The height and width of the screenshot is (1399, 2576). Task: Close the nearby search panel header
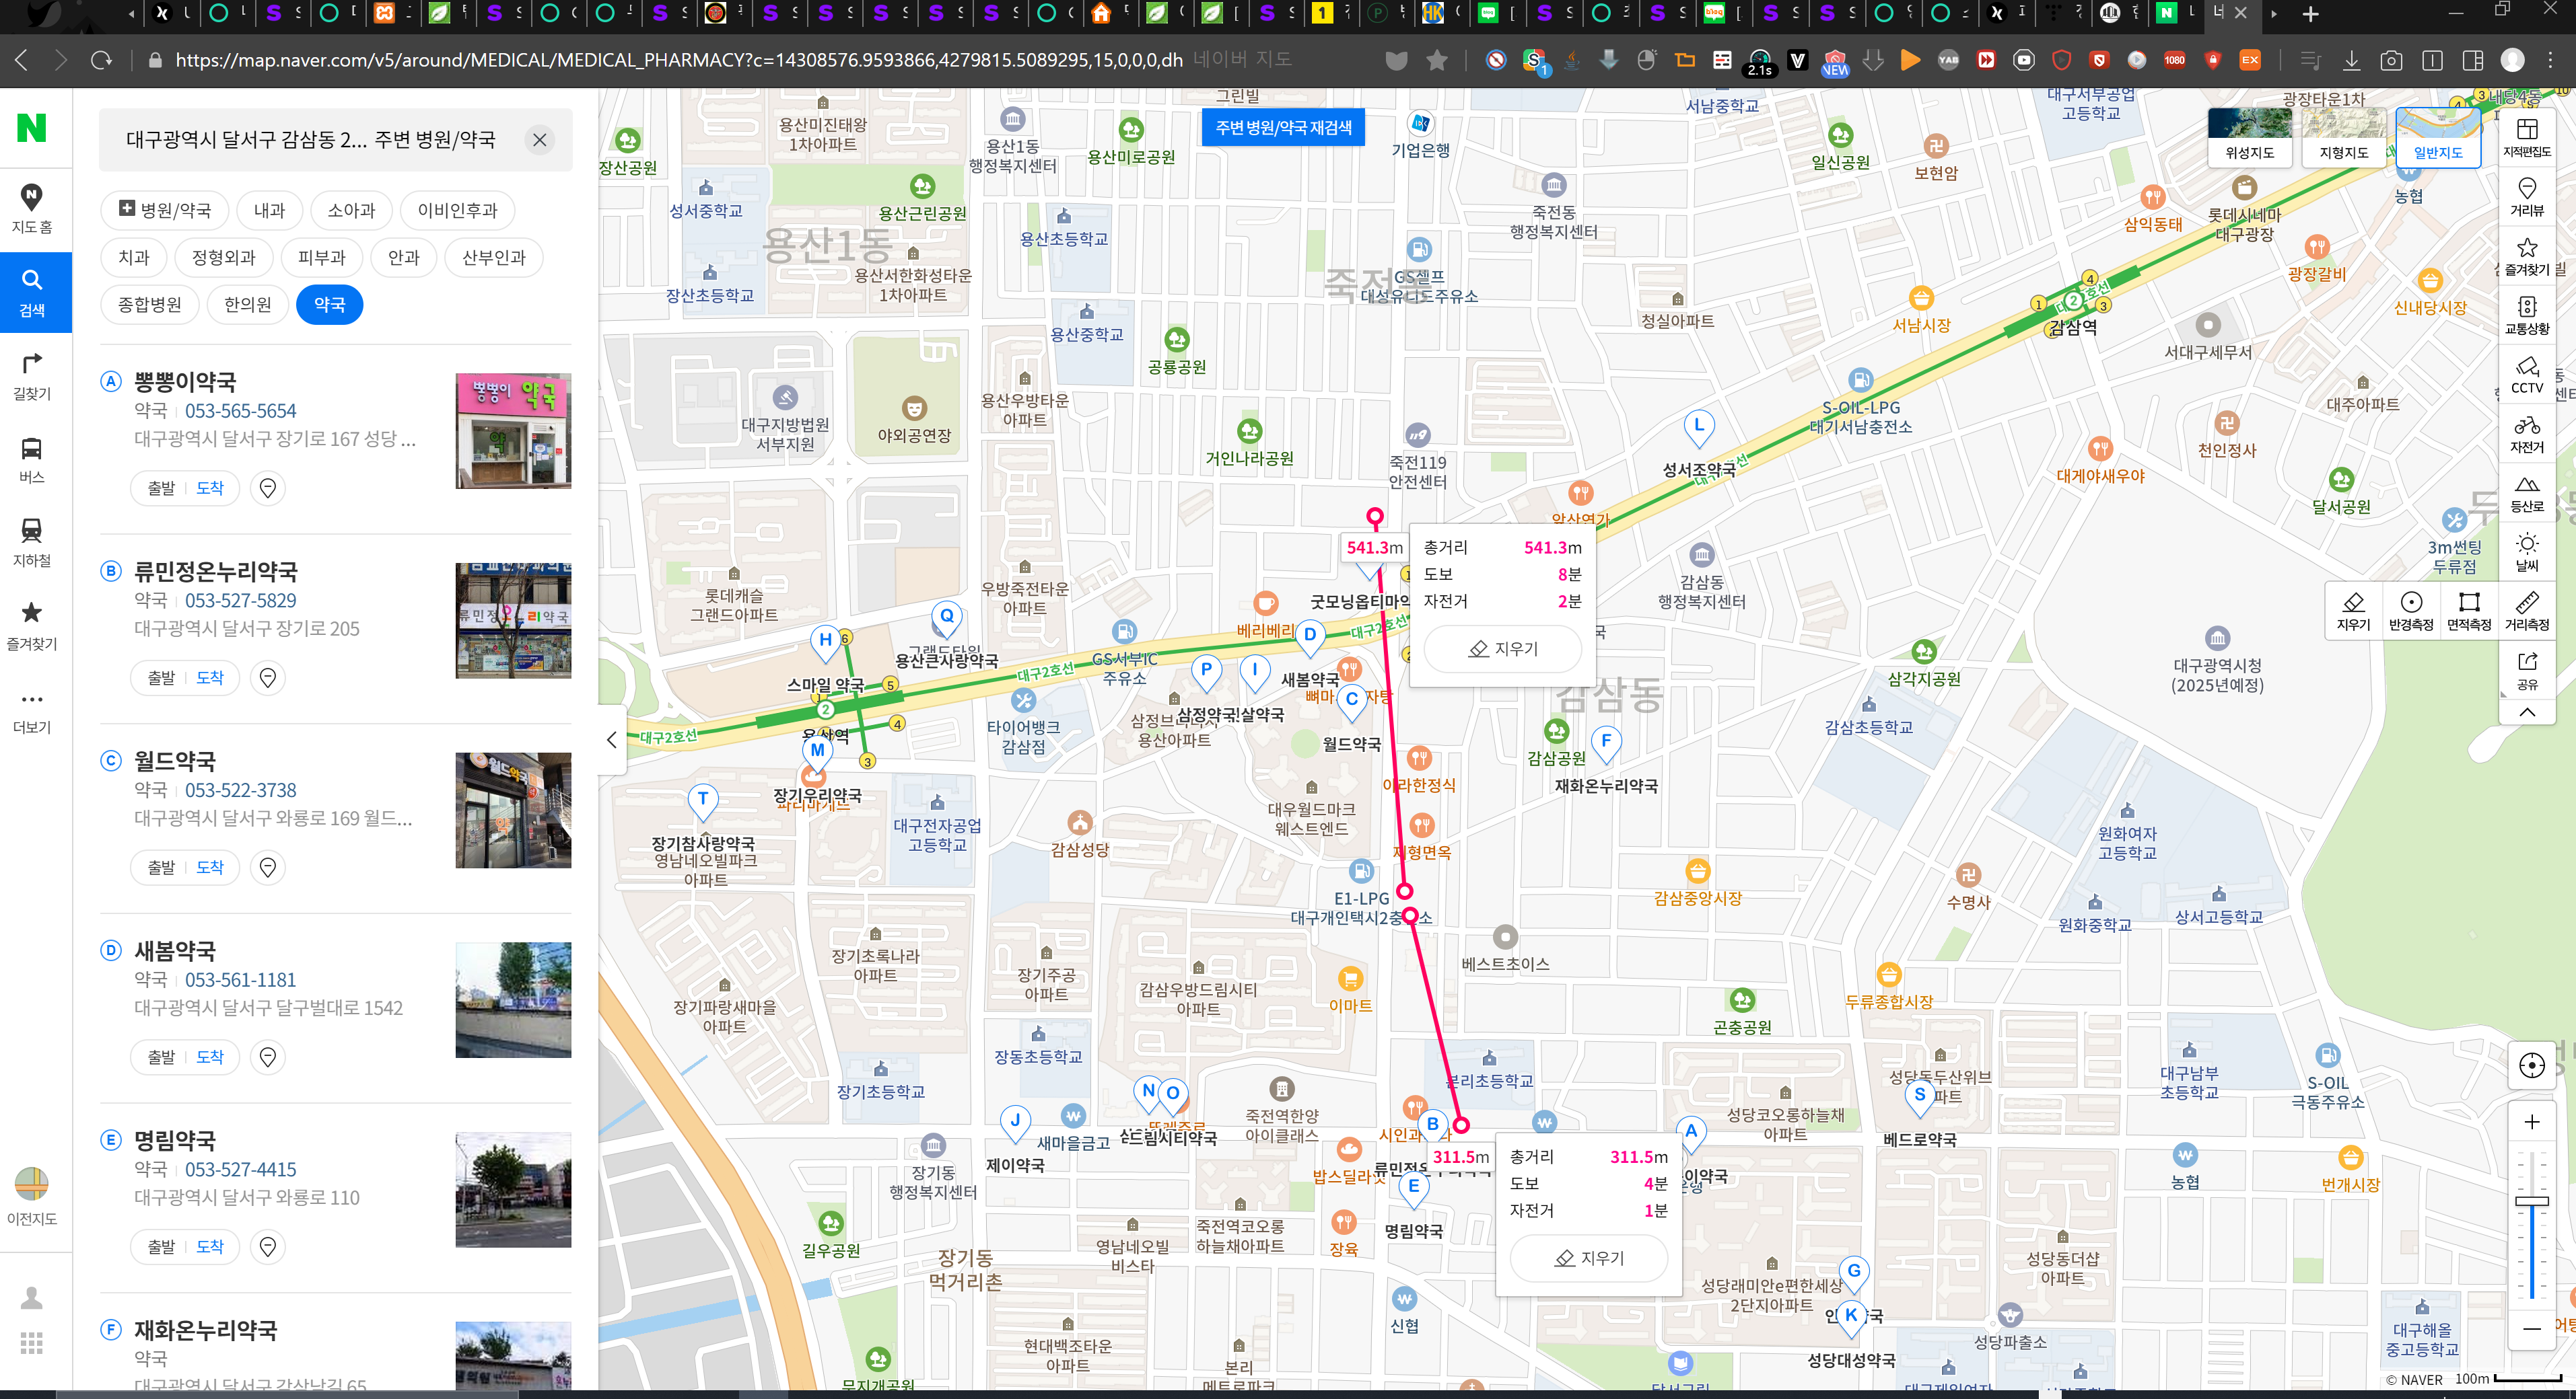[x=539, y=140]
